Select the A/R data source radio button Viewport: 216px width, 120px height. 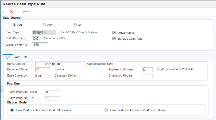[14, 25]
